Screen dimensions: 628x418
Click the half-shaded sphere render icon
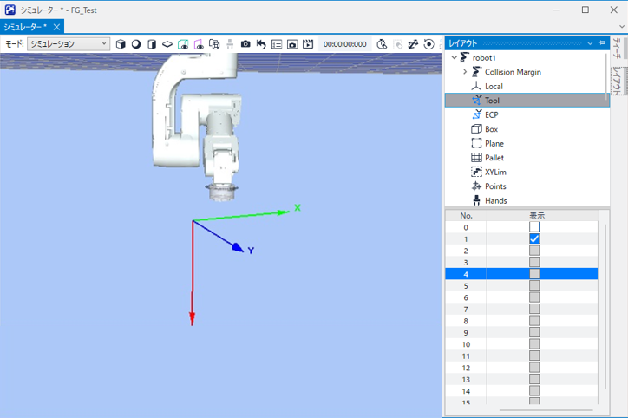136,44
